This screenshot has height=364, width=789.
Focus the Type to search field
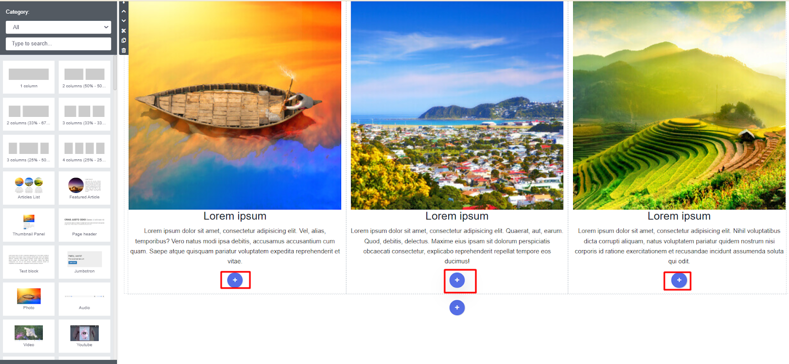click(x=58, y=43)
